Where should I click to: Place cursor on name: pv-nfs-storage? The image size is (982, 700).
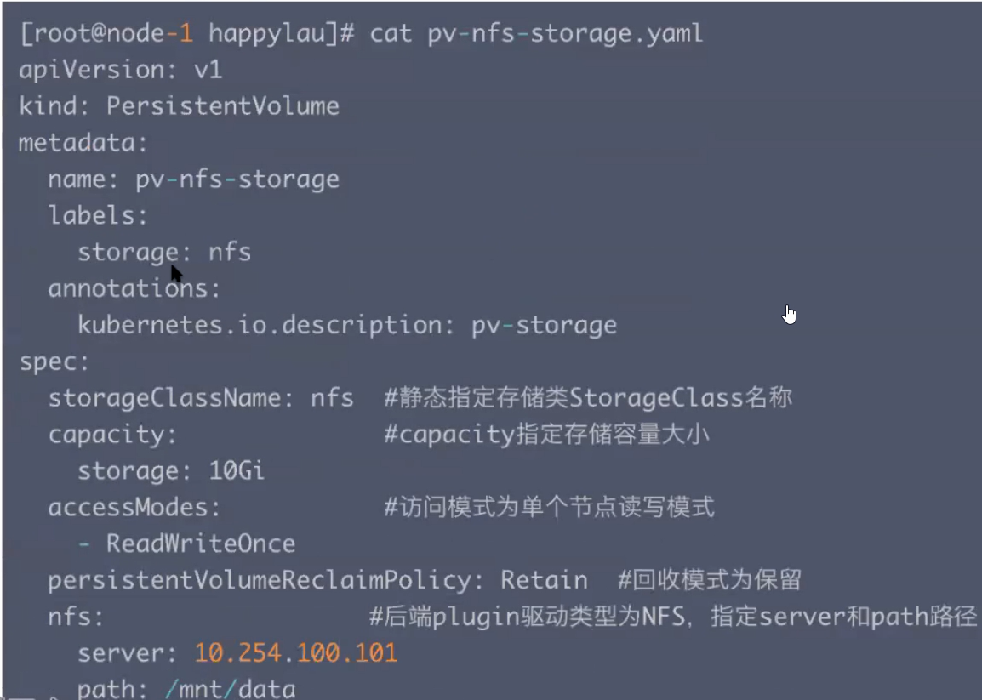(193, 179)
